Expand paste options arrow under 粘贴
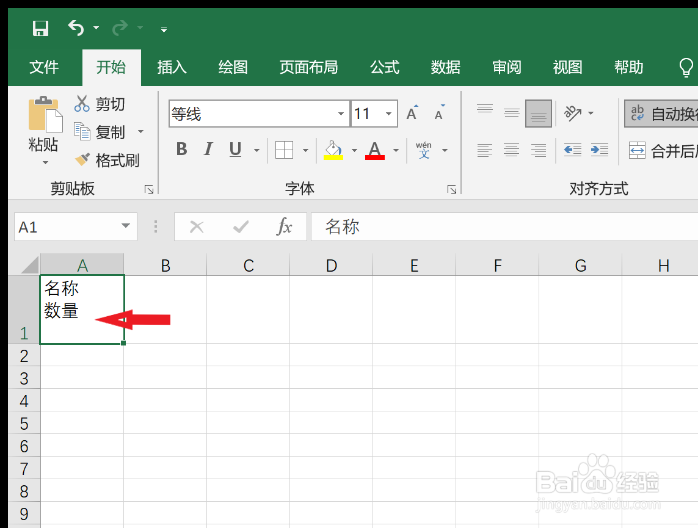Image resolution: width=698 pixels, height=528 pixels. point(45,163)
